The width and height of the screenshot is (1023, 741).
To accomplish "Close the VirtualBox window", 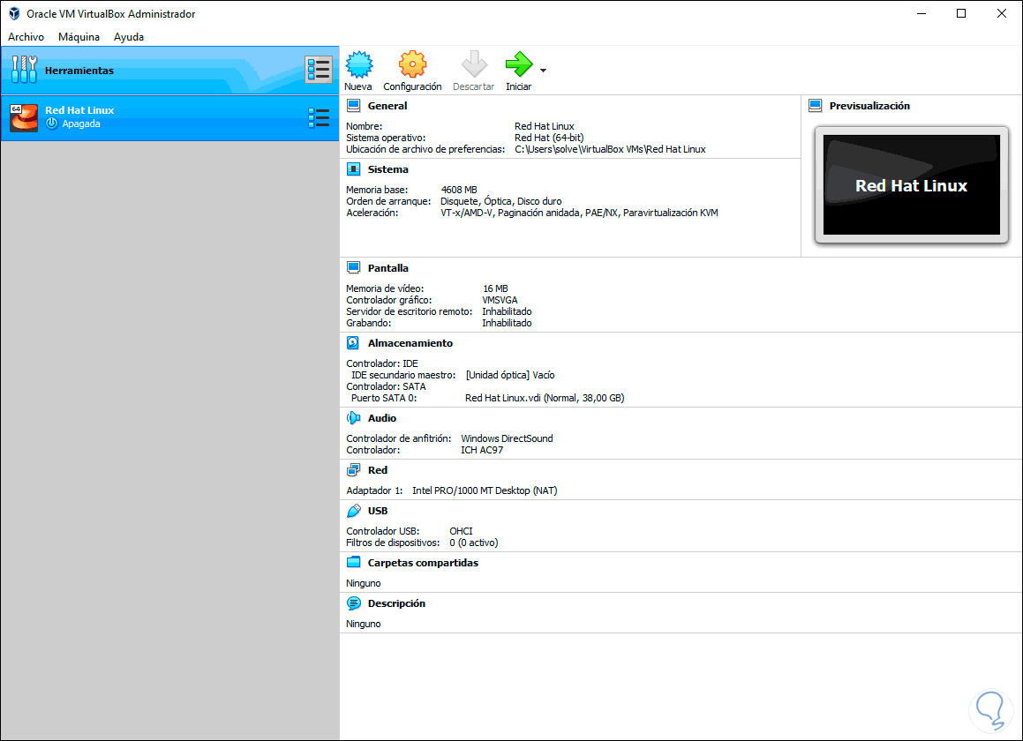I will coord(1002,14).
